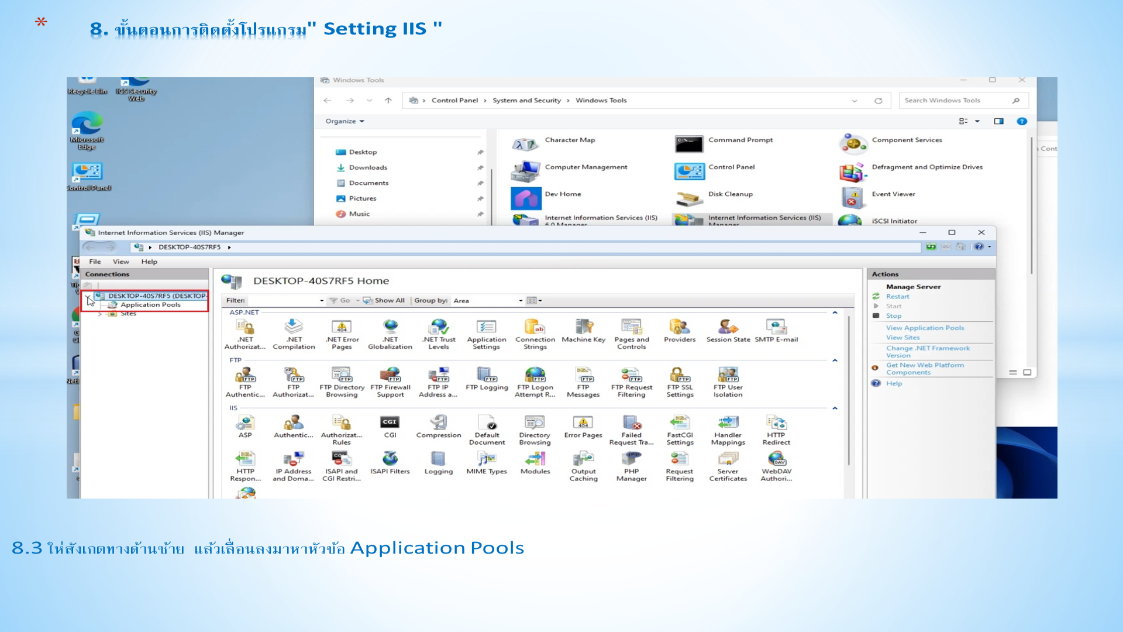Open Event Viewer in Windows Tools
Viewport: 1123px width, 632px height.
[877, 198]
